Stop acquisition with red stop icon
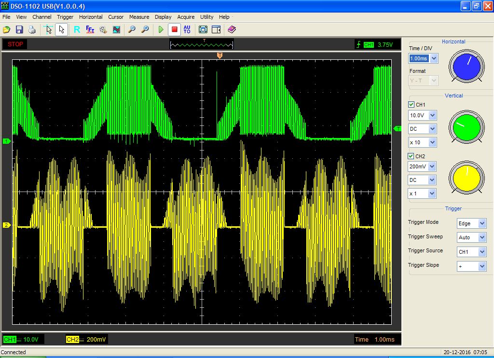This screenshot has width=494, height=358. pos(174,29)
